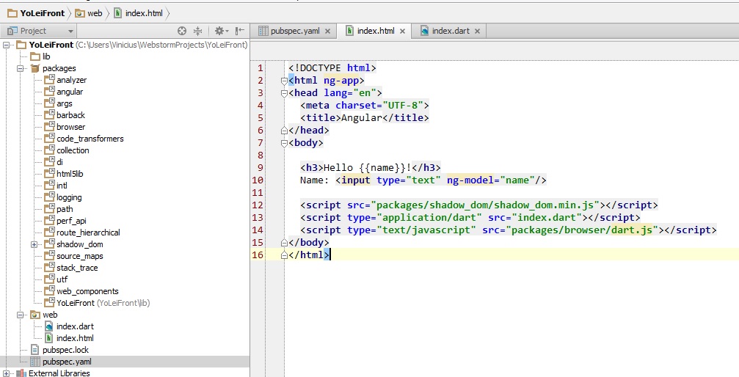Close the index.html tab
The image size is (739, 377).
402,31
